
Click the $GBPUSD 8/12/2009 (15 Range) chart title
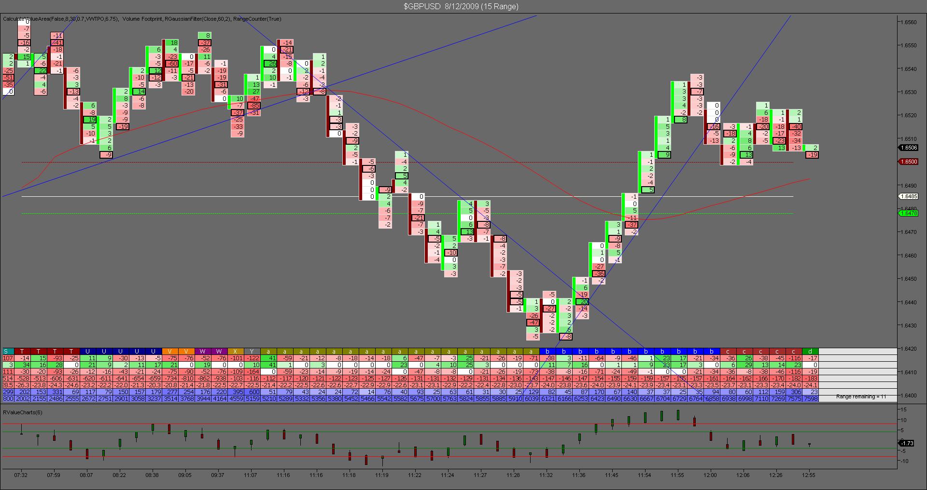point(461,6)
